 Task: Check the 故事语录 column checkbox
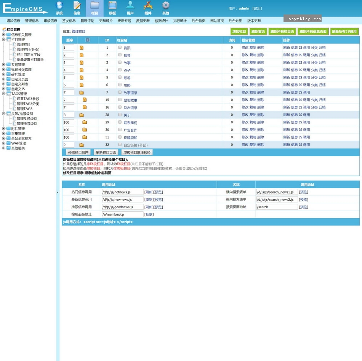click(x=120, y=92)
